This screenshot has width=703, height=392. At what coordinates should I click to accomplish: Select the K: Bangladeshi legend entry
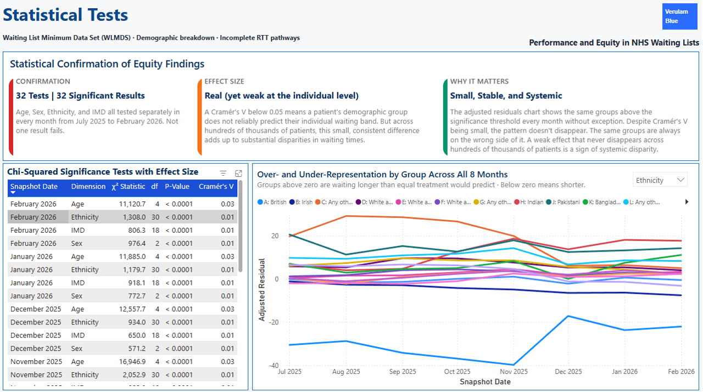click(602, 202)
